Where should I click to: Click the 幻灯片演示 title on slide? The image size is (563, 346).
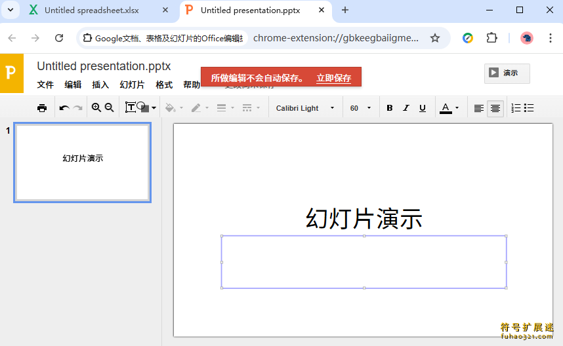[364, 218]
